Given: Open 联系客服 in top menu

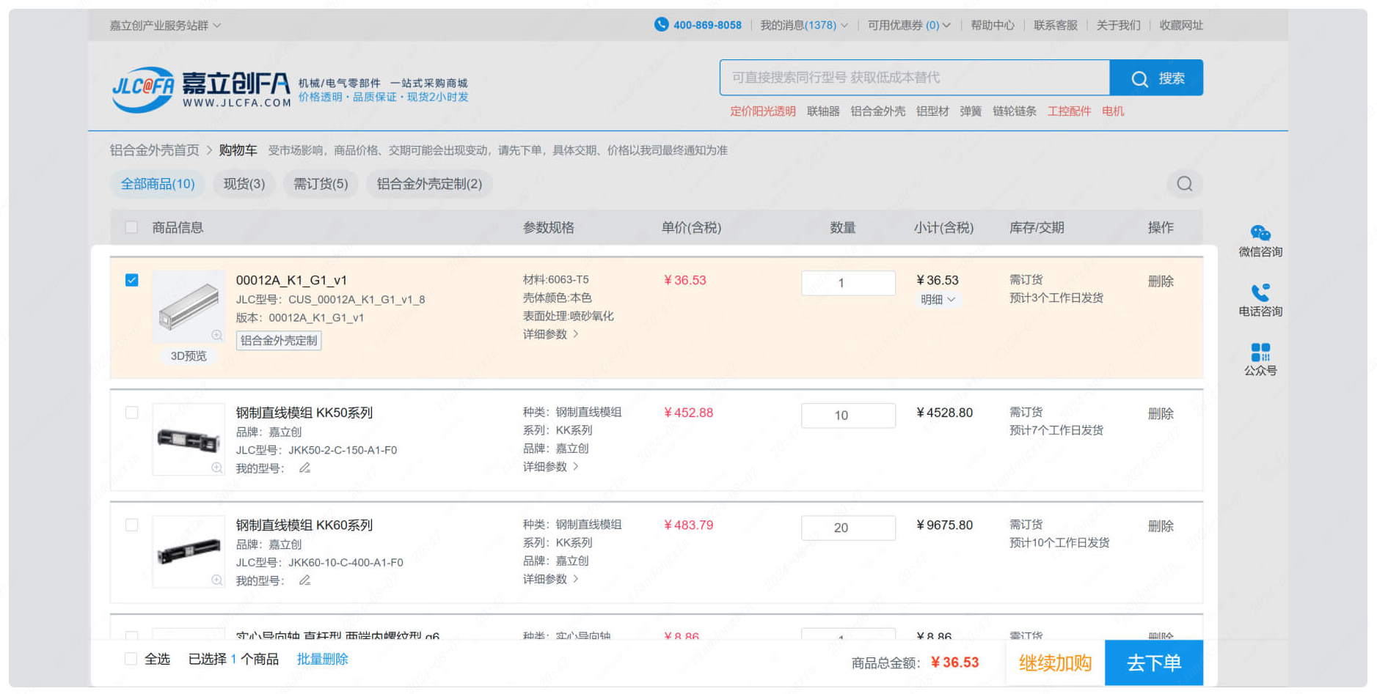Looking at the screenshot, I should (x=1055, y=25).
